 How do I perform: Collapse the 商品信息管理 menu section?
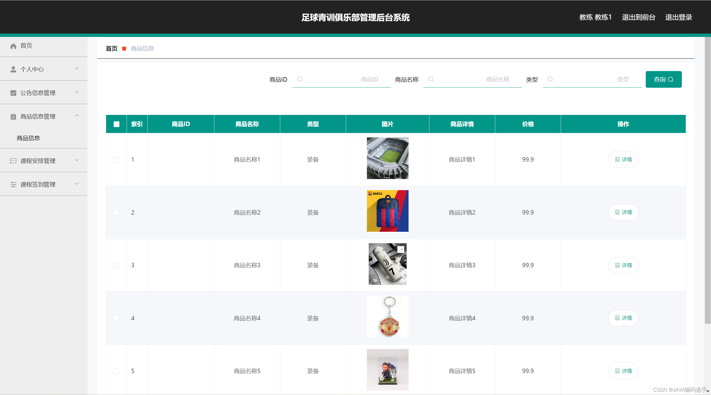point(77,116)
